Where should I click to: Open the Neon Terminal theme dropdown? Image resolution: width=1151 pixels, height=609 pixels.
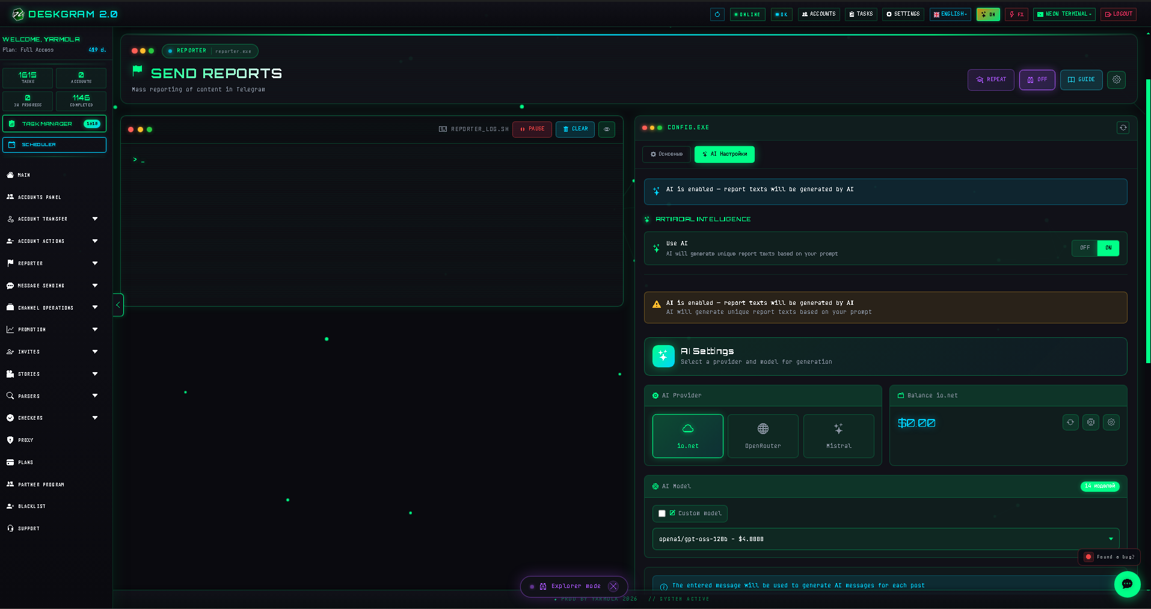[1064, 14]
